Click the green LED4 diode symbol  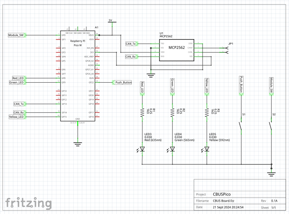tap(172, 149)
